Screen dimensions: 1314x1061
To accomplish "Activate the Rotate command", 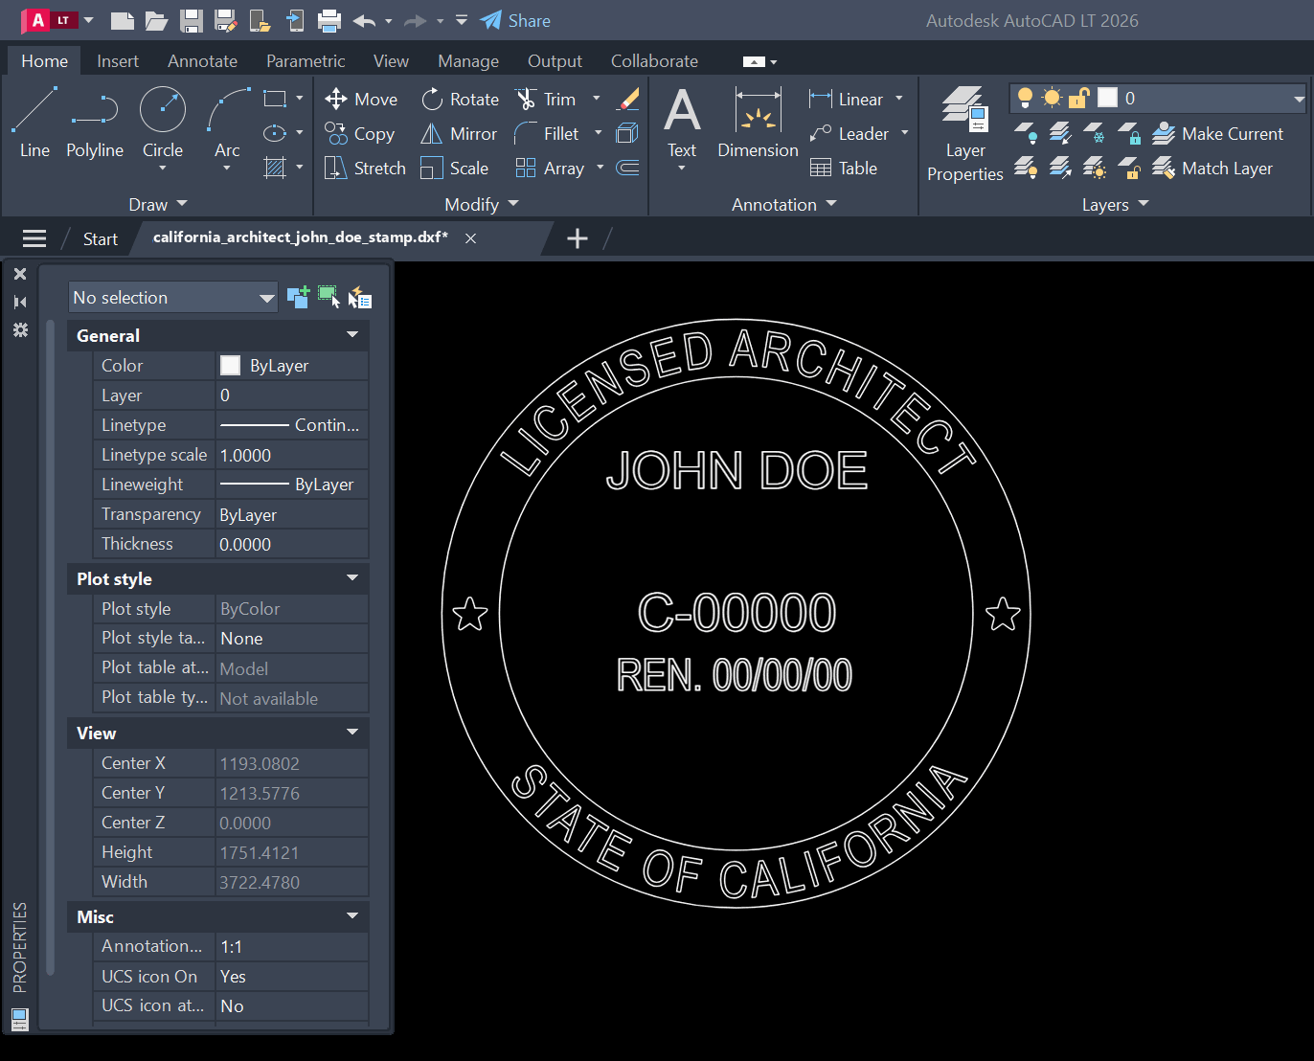I will point(460,99).
